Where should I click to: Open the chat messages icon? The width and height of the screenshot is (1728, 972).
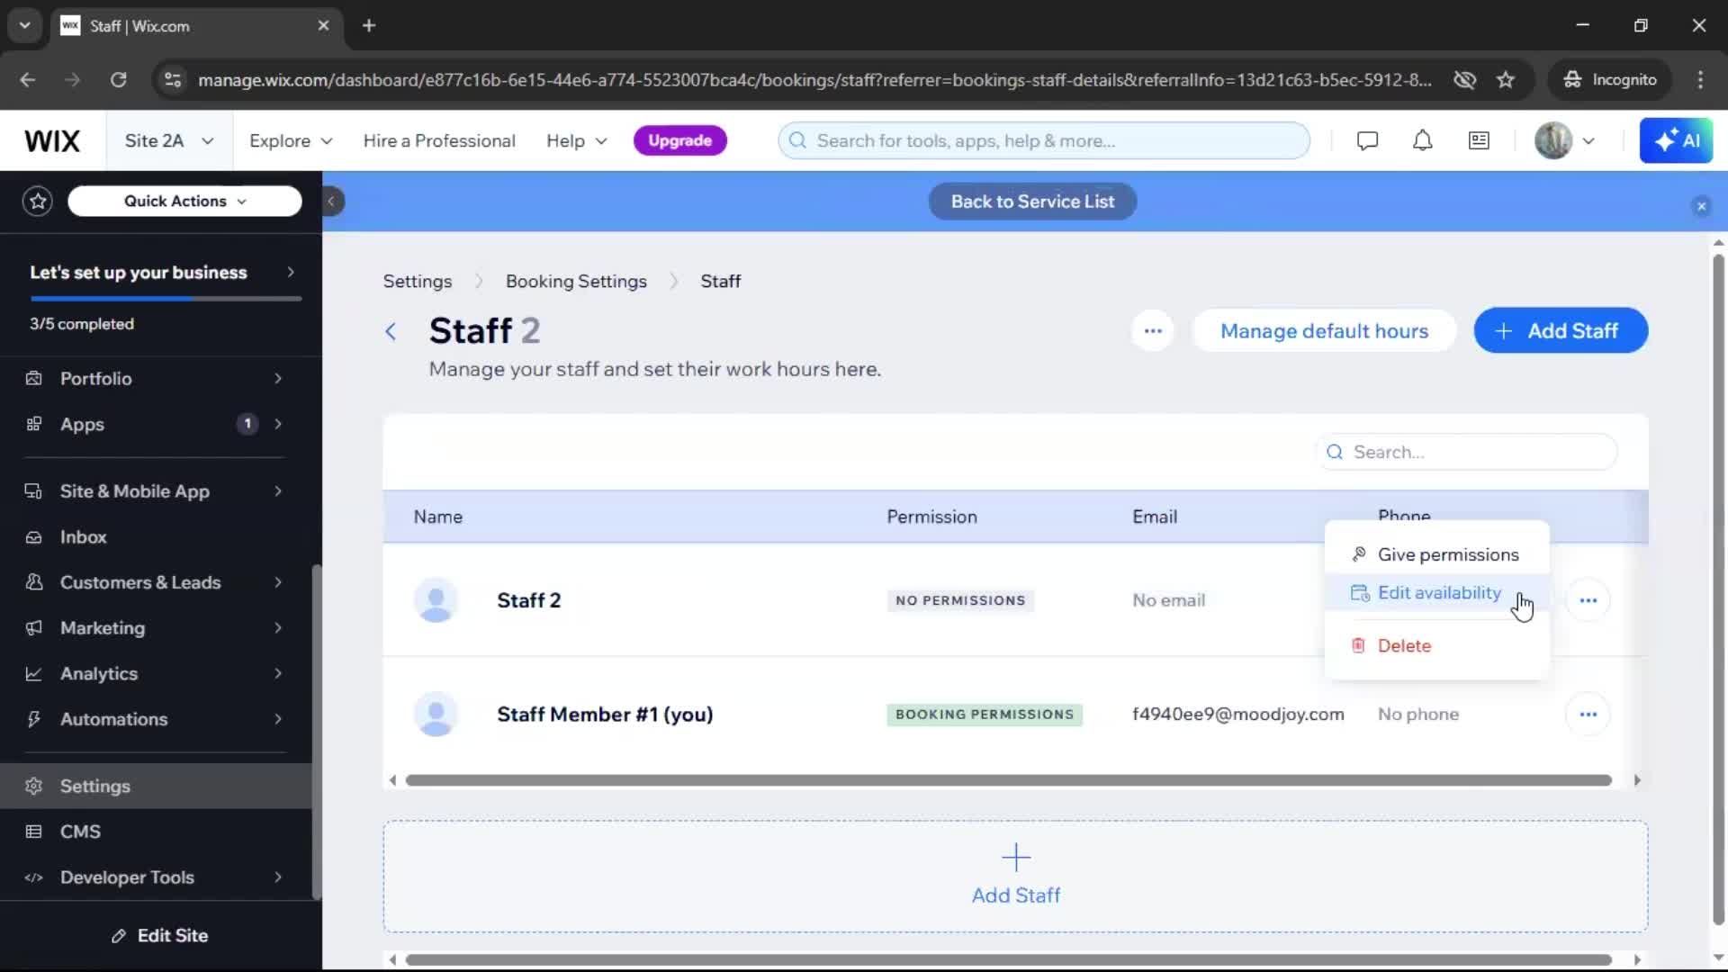[x=1367, y=141]
